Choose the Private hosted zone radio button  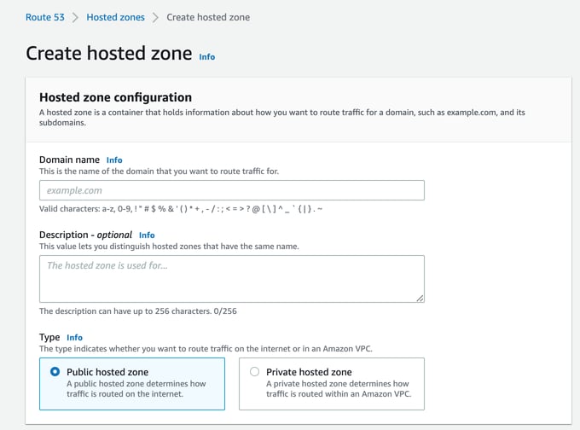254,372
